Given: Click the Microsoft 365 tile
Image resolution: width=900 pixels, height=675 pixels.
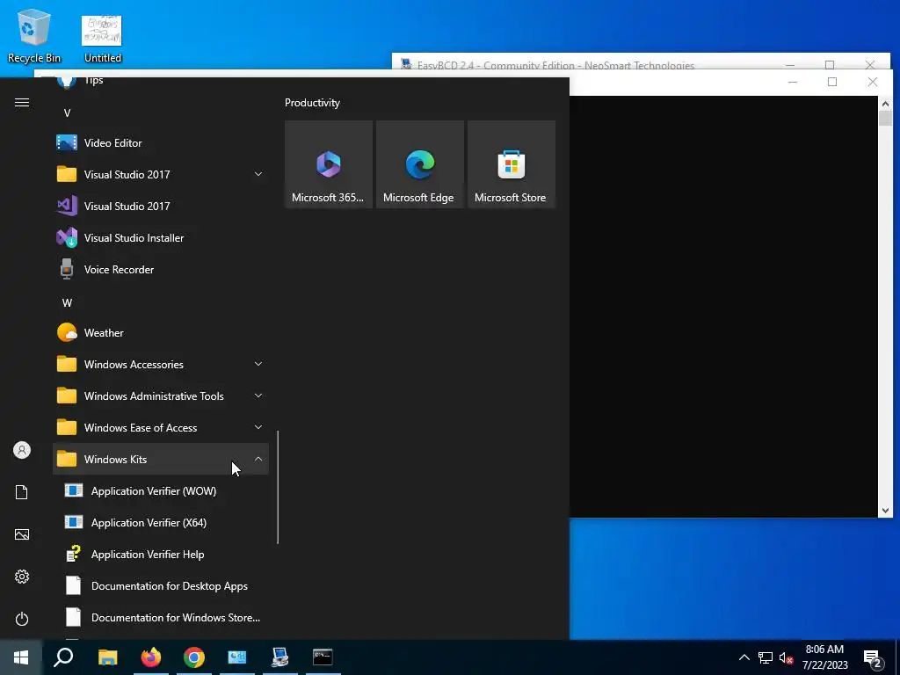Looking at the screenshot, I should [x=329, y=164].
